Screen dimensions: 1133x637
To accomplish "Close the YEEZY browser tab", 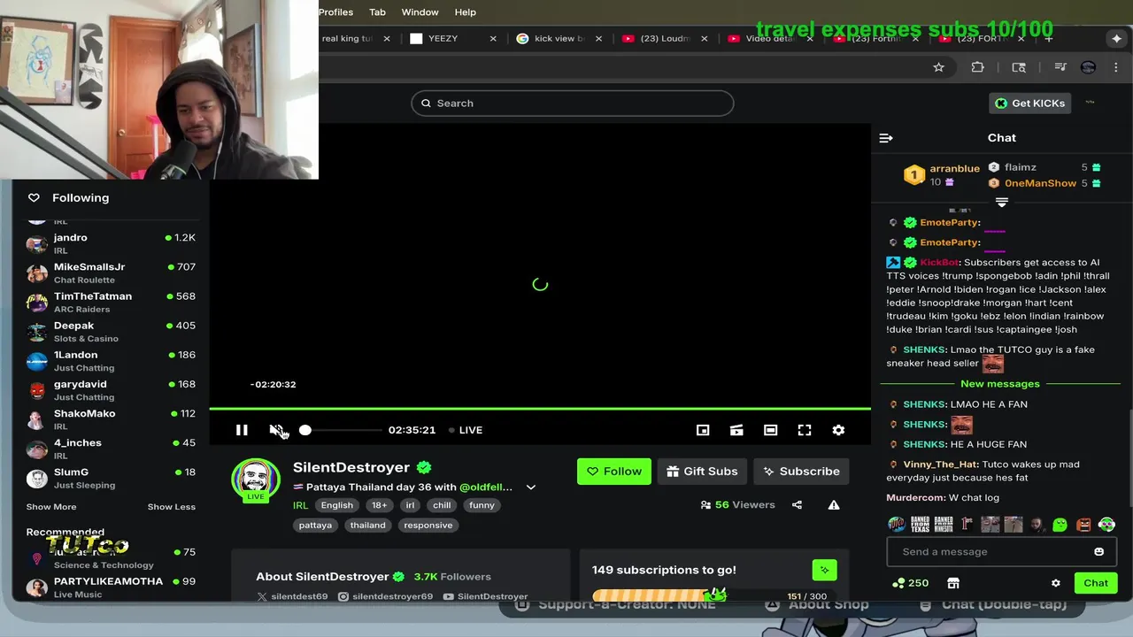I will click(x=493, y=39).
